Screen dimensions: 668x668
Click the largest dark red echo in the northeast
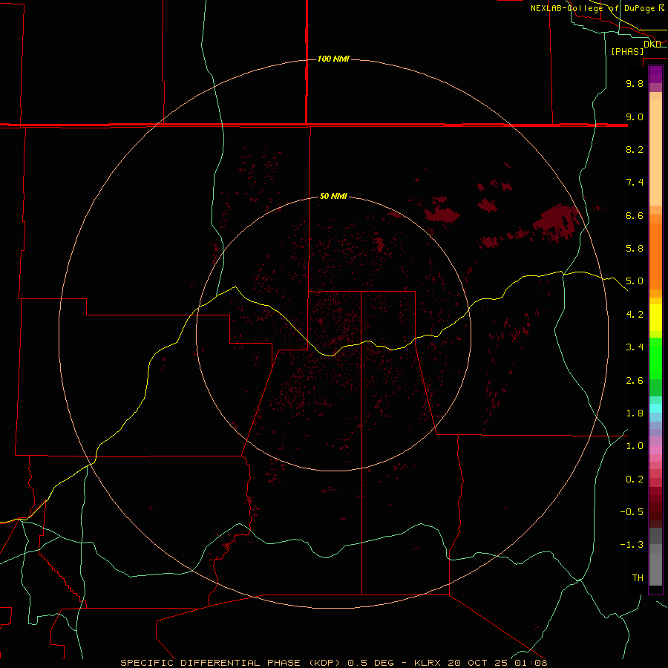pyautogui.click(x=557, y=223)
